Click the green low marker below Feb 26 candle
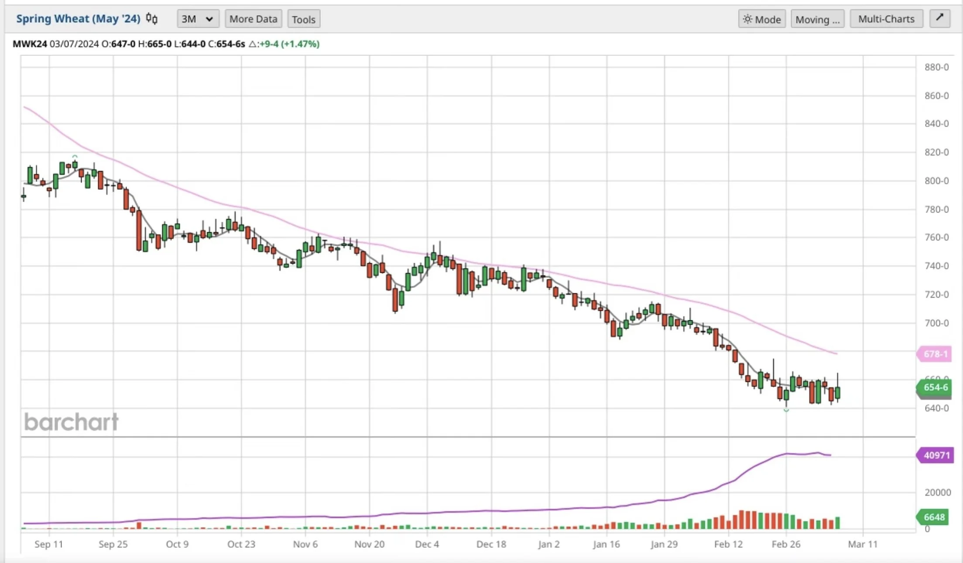The image size is (963, 563). click(x=786, y=410)
